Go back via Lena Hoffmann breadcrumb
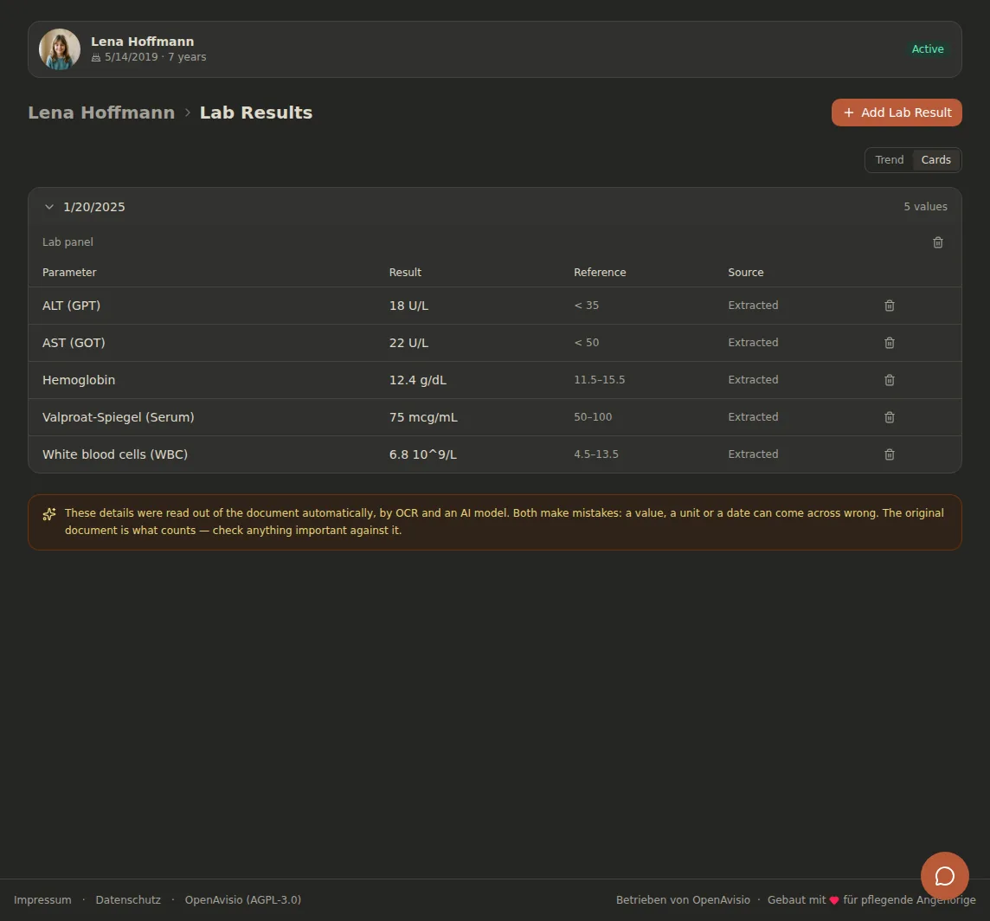 (x=101, y=113)
